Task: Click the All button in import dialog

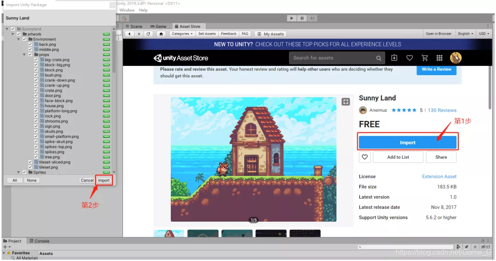Action: point(15,180)
